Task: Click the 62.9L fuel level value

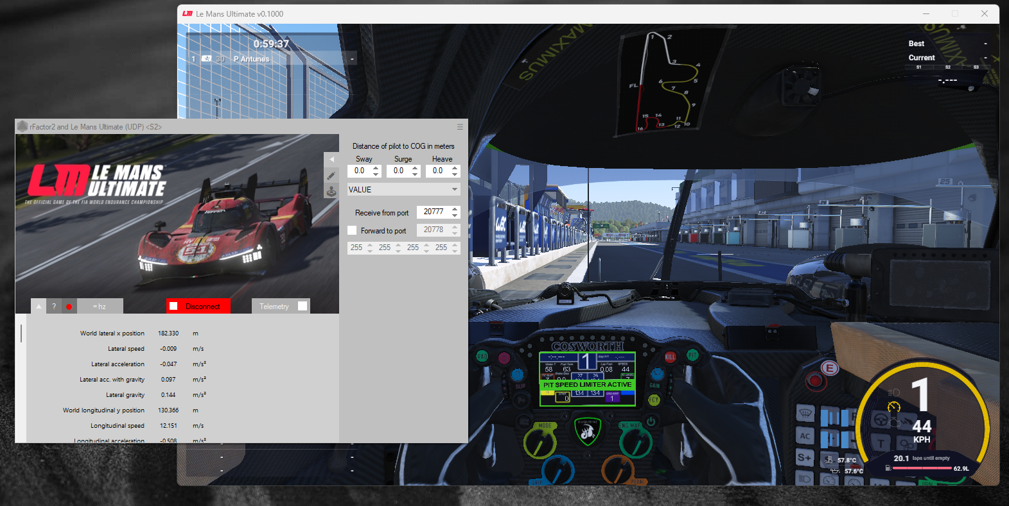Action: [x=961, y=469]
